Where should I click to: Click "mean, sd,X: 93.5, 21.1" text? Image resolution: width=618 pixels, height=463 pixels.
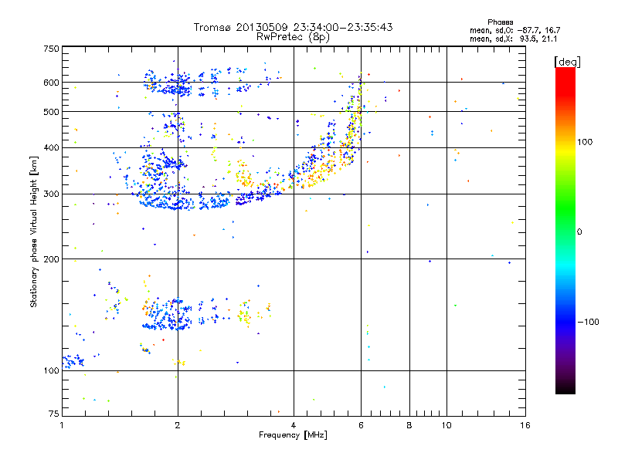tap(513, 39)
